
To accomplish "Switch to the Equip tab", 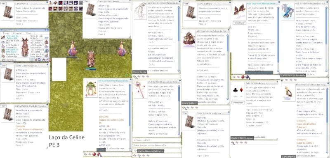I will (6, 33).
